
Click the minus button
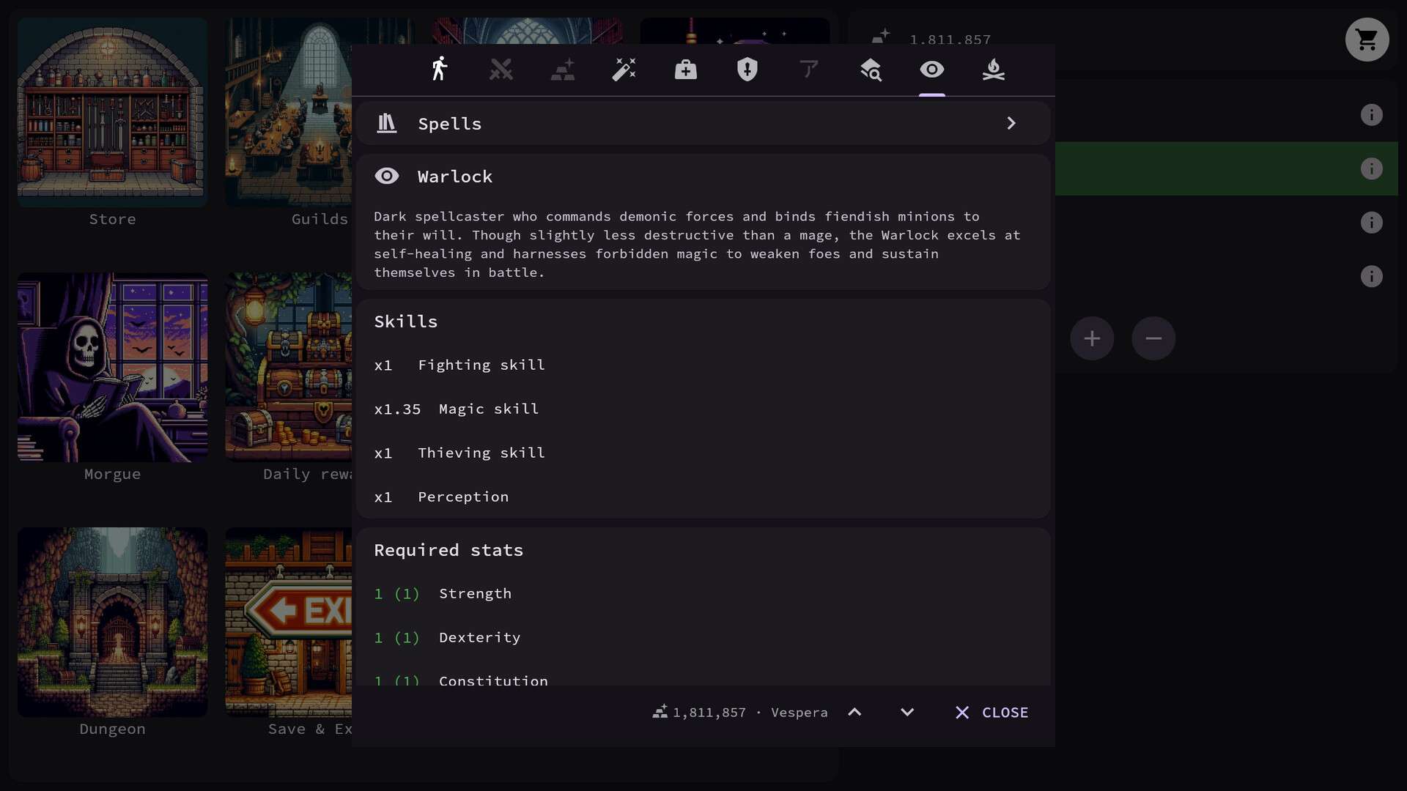tap(1153, 338)
